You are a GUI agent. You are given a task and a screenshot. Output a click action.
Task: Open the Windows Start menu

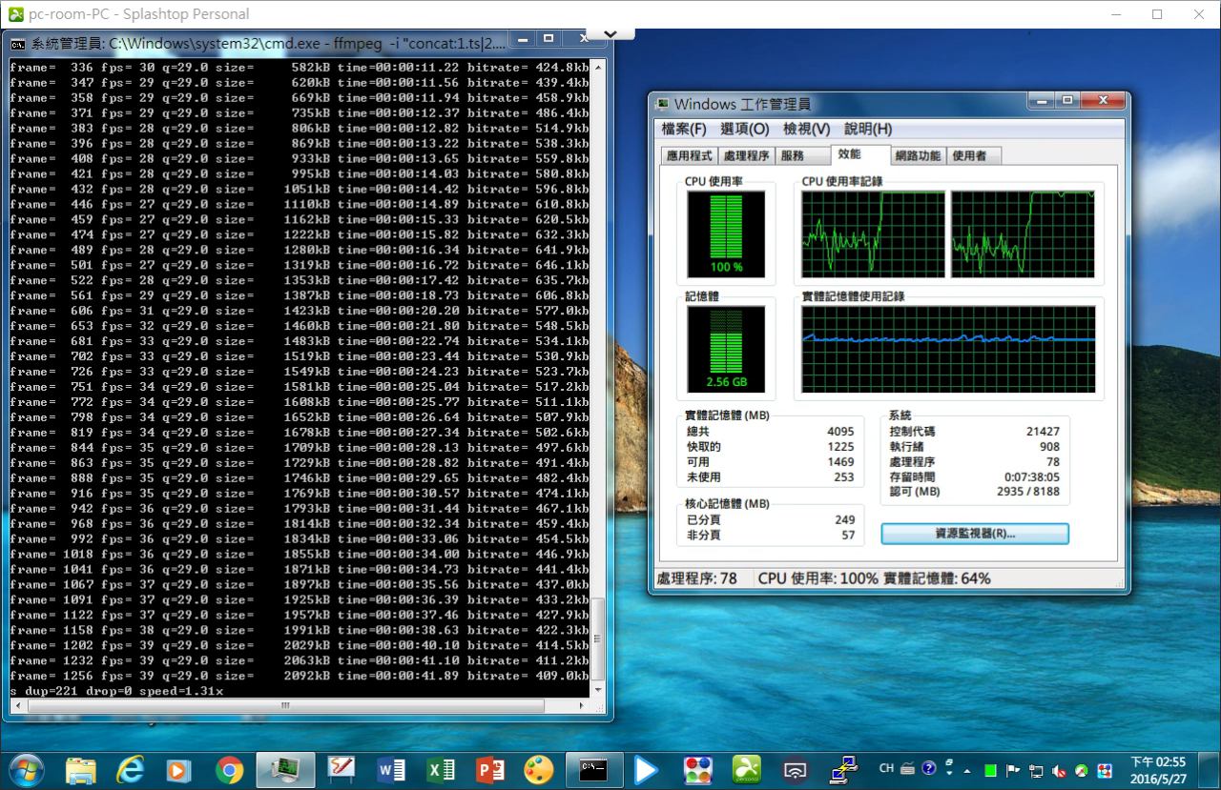[x=25, y=769]
